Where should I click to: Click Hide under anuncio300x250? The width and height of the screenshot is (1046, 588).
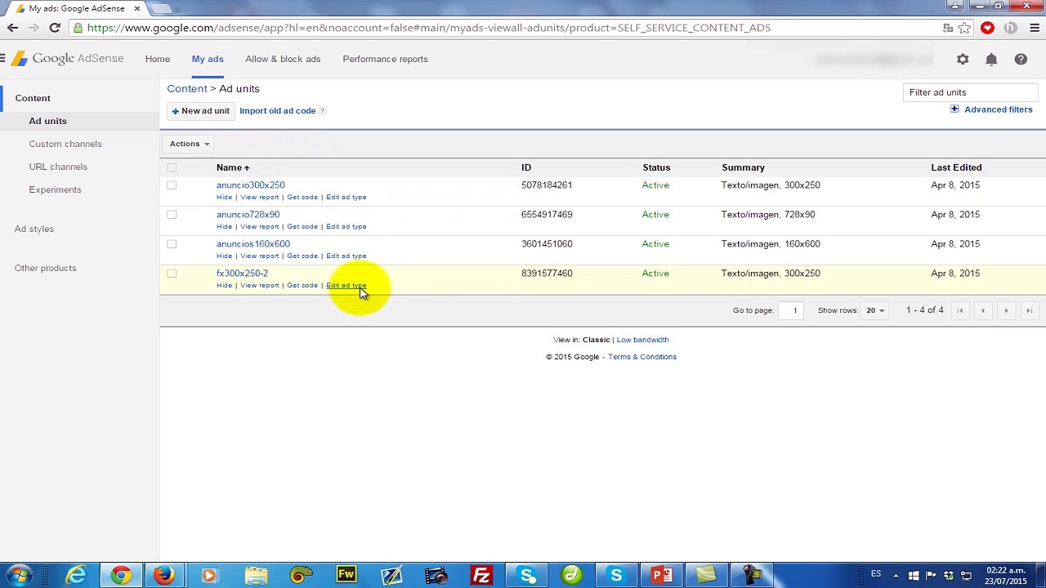pos(224,197)
